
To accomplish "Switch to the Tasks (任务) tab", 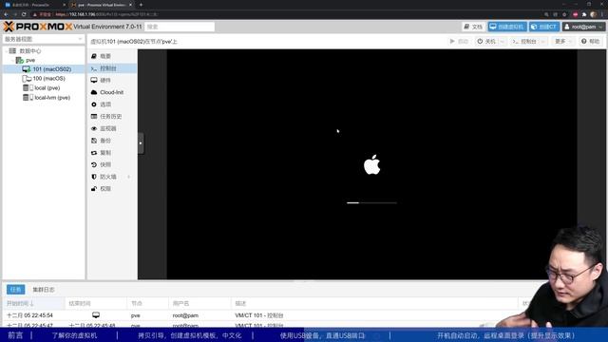I will (x=16, y=290).
